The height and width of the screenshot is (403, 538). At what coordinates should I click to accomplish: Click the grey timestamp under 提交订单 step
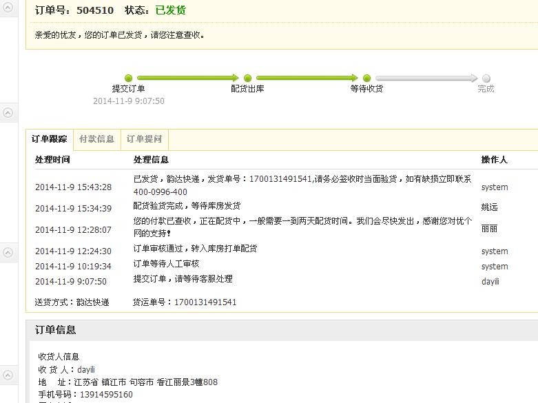[129, 101]
